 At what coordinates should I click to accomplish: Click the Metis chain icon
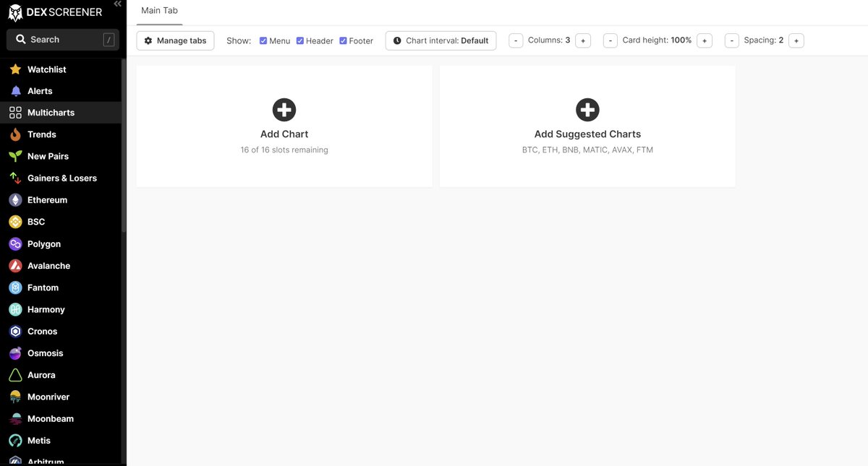click(15, 440)
